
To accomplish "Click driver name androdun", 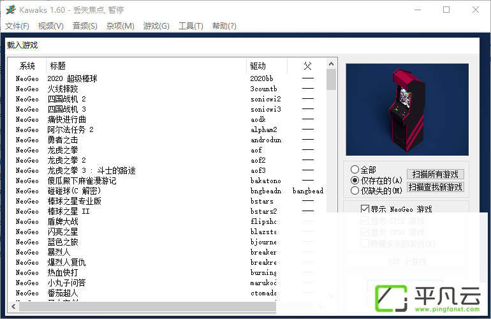I will (265, 140).
